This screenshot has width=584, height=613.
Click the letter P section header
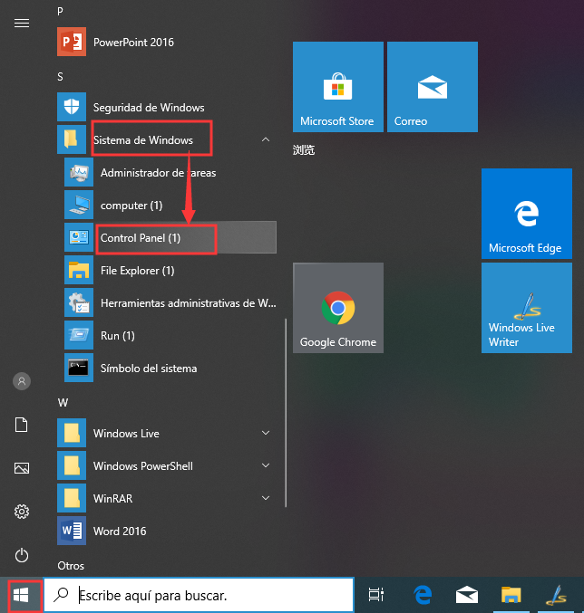[x=60, y=12]
